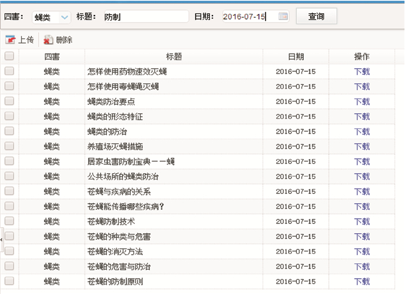Screen dimensions: 405x294
Task: Open the 四害 category dropdown
Action: [x=51, y=17]
